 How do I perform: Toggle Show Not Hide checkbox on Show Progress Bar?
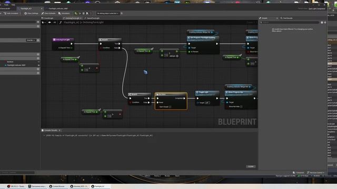coord(241,107)
